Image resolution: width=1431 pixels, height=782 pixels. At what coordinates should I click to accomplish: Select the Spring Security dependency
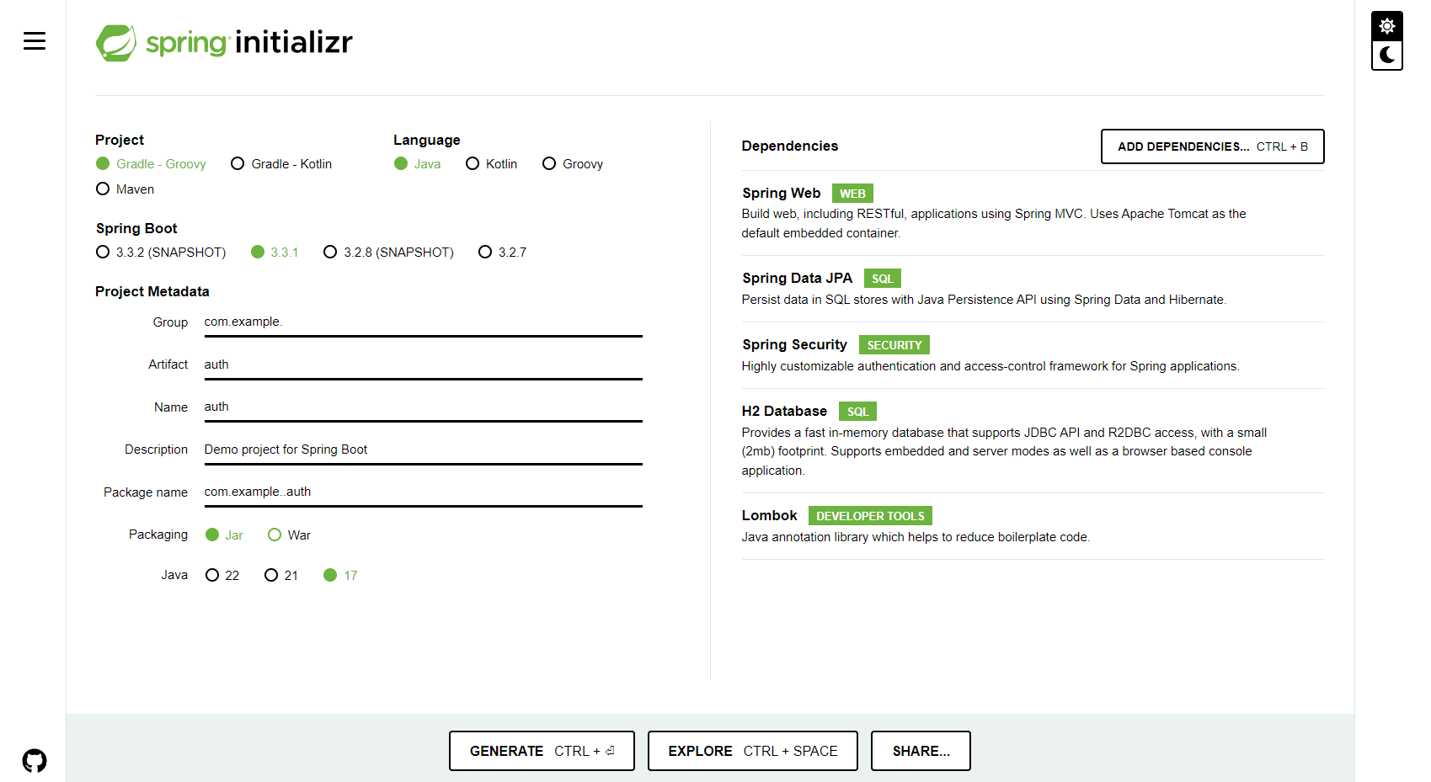point(1033,355)
